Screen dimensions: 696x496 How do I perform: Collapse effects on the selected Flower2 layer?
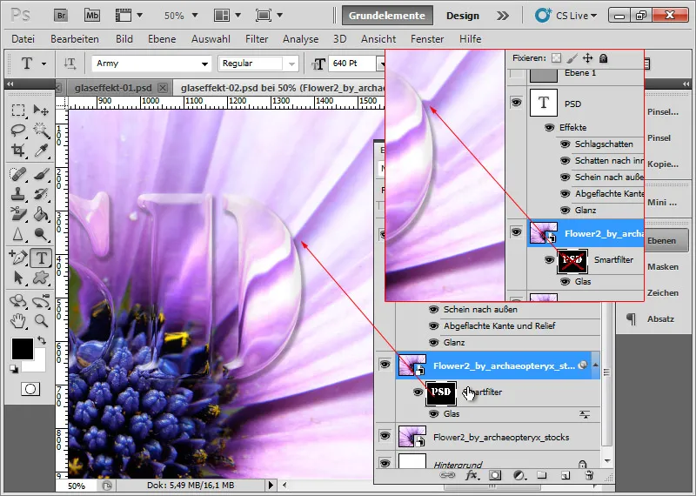click(x=595, y=366)
